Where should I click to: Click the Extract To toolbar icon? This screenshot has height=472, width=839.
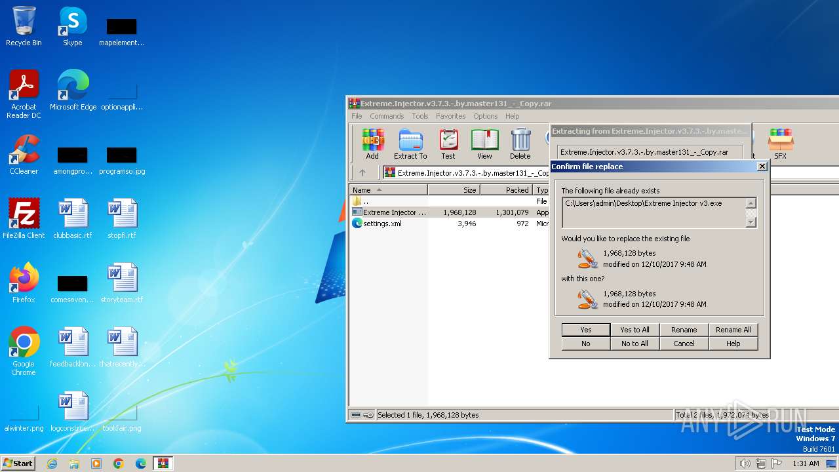[410, 144]
